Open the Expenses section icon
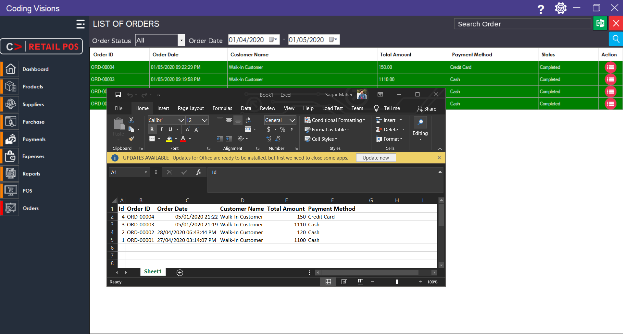Image resolution: width=623 pixels, height=334 pixels. point(11,156)
